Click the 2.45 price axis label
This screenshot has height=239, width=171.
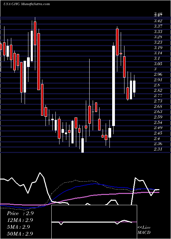(x=158, y=133)
